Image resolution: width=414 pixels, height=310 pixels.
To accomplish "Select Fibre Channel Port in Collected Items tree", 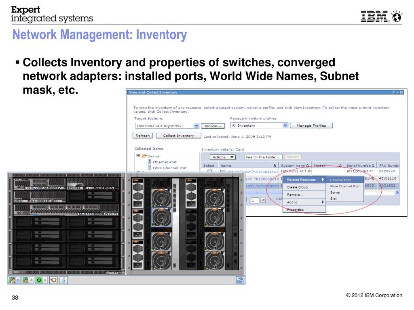I will [169, 168].
